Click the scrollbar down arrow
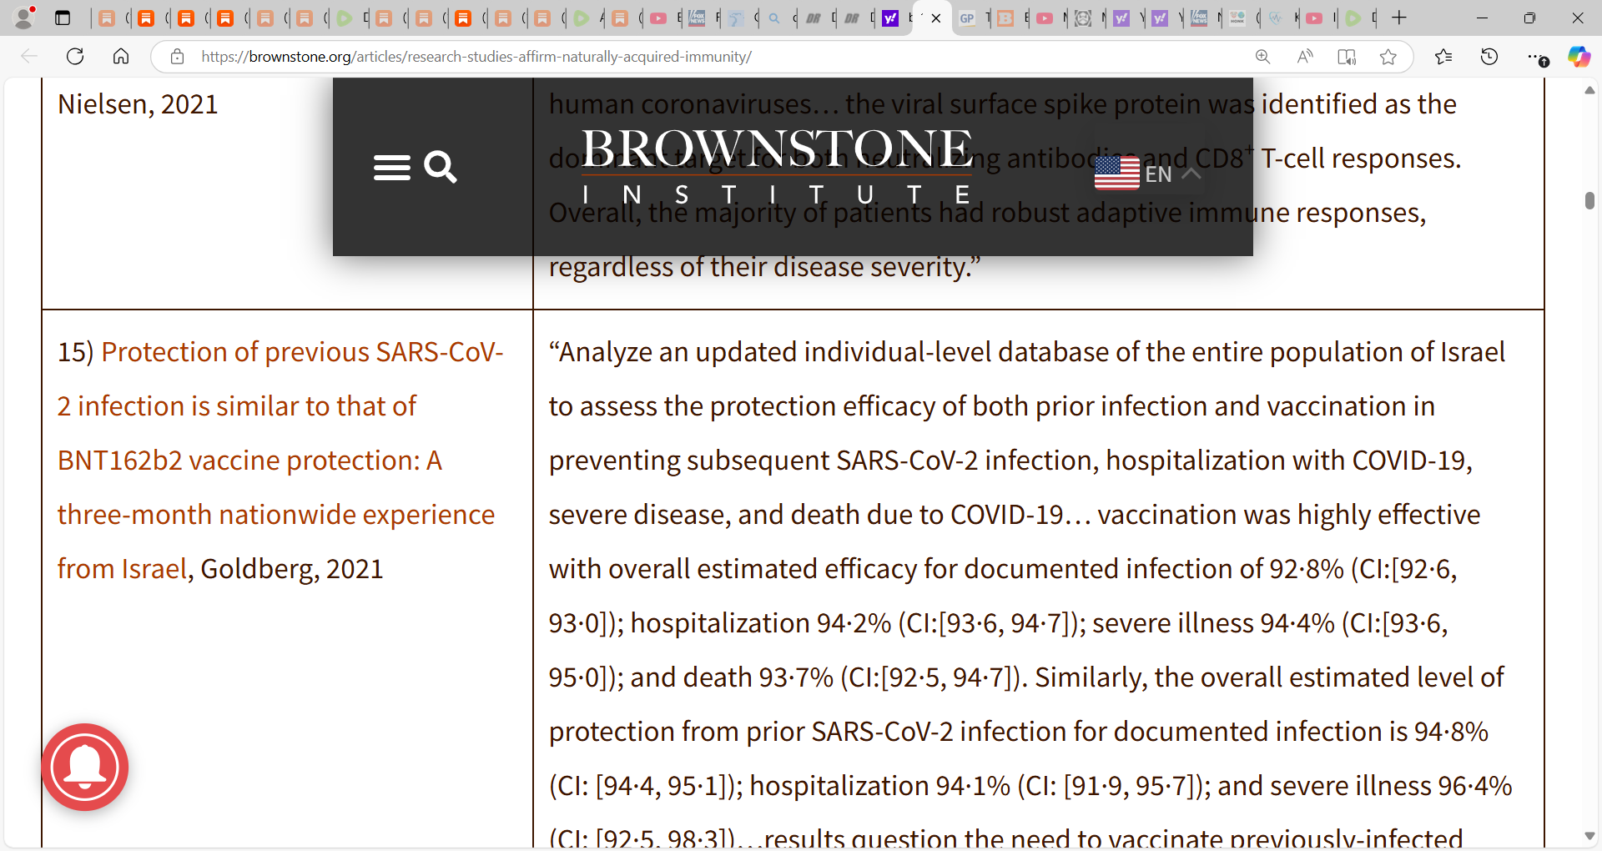1602x851 pixels. pos(1589,836)
